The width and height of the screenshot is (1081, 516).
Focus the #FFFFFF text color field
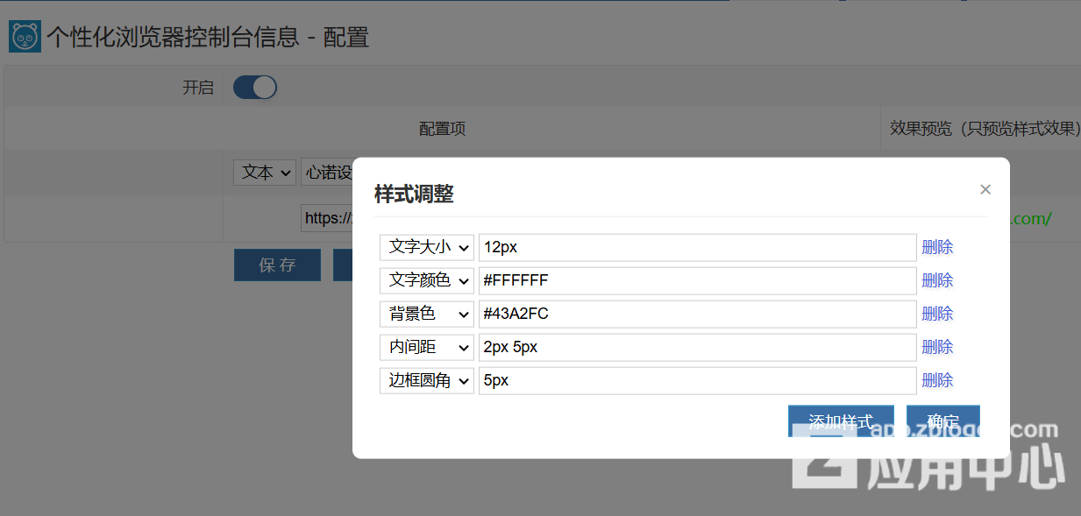pos(697,280)
